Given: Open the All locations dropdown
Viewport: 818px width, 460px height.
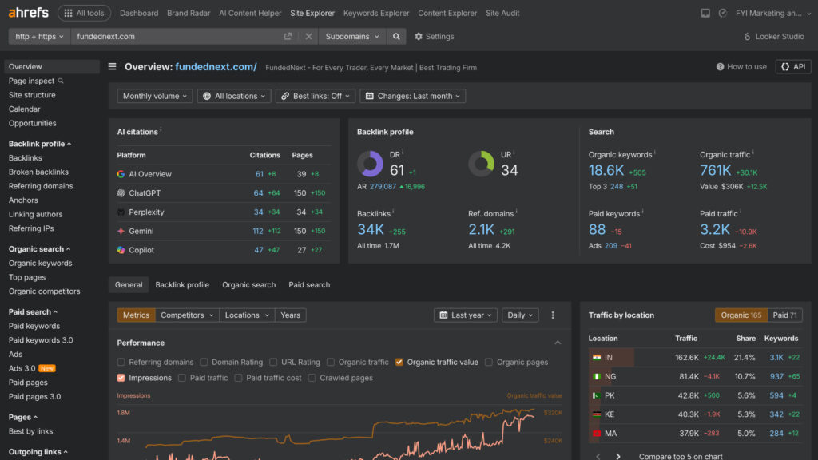Looking at the screenshot, I should pos(234,96).
